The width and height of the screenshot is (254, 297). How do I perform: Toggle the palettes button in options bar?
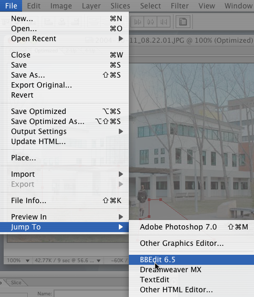[x=183, y=22]
